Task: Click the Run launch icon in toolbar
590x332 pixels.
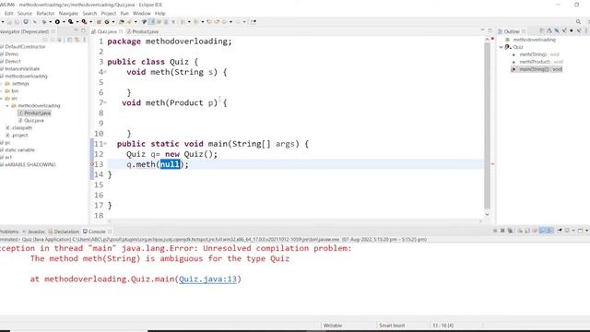Action: point(57,22)
